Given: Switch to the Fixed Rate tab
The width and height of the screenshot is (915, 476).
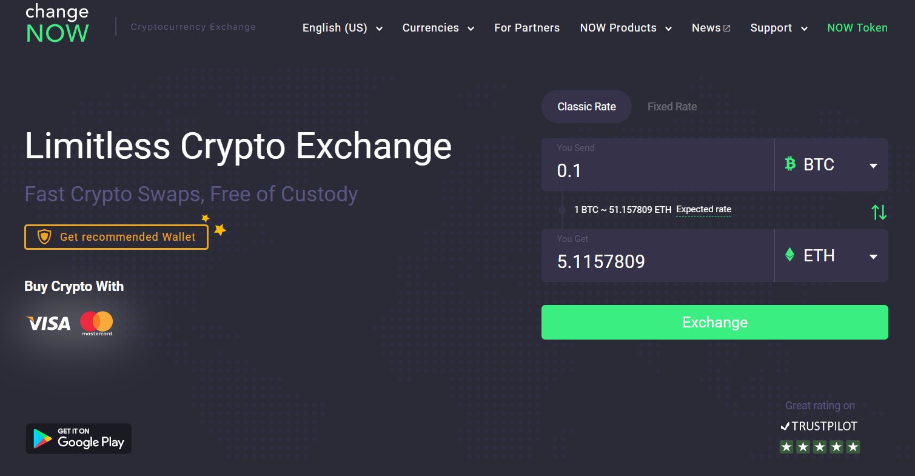Looking at the screenshot, I should [x=672, y=107].
